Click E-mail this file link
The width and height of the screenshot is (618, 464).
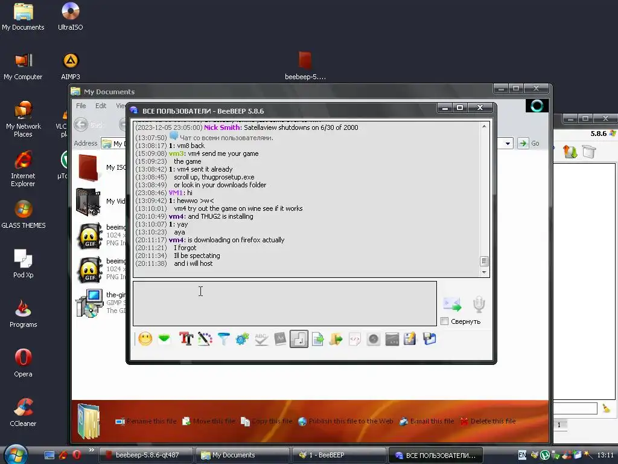pos(427,421)
